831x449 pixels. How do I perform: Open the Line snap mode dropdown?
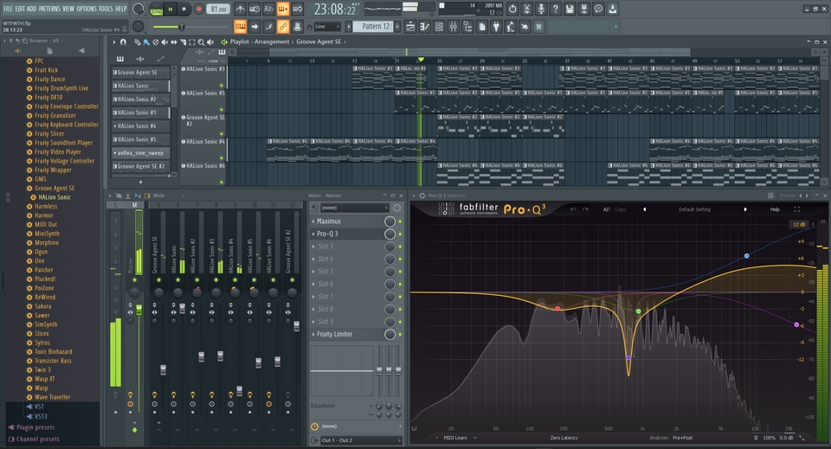(327, 26)
